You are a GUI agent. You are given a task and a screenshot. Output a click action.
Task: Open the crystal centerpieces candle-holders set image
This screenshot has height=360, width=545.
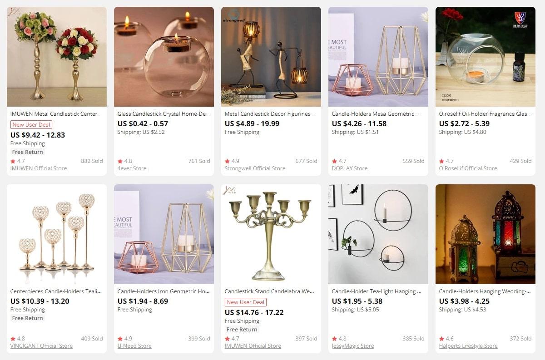click(x=57, y=234)
